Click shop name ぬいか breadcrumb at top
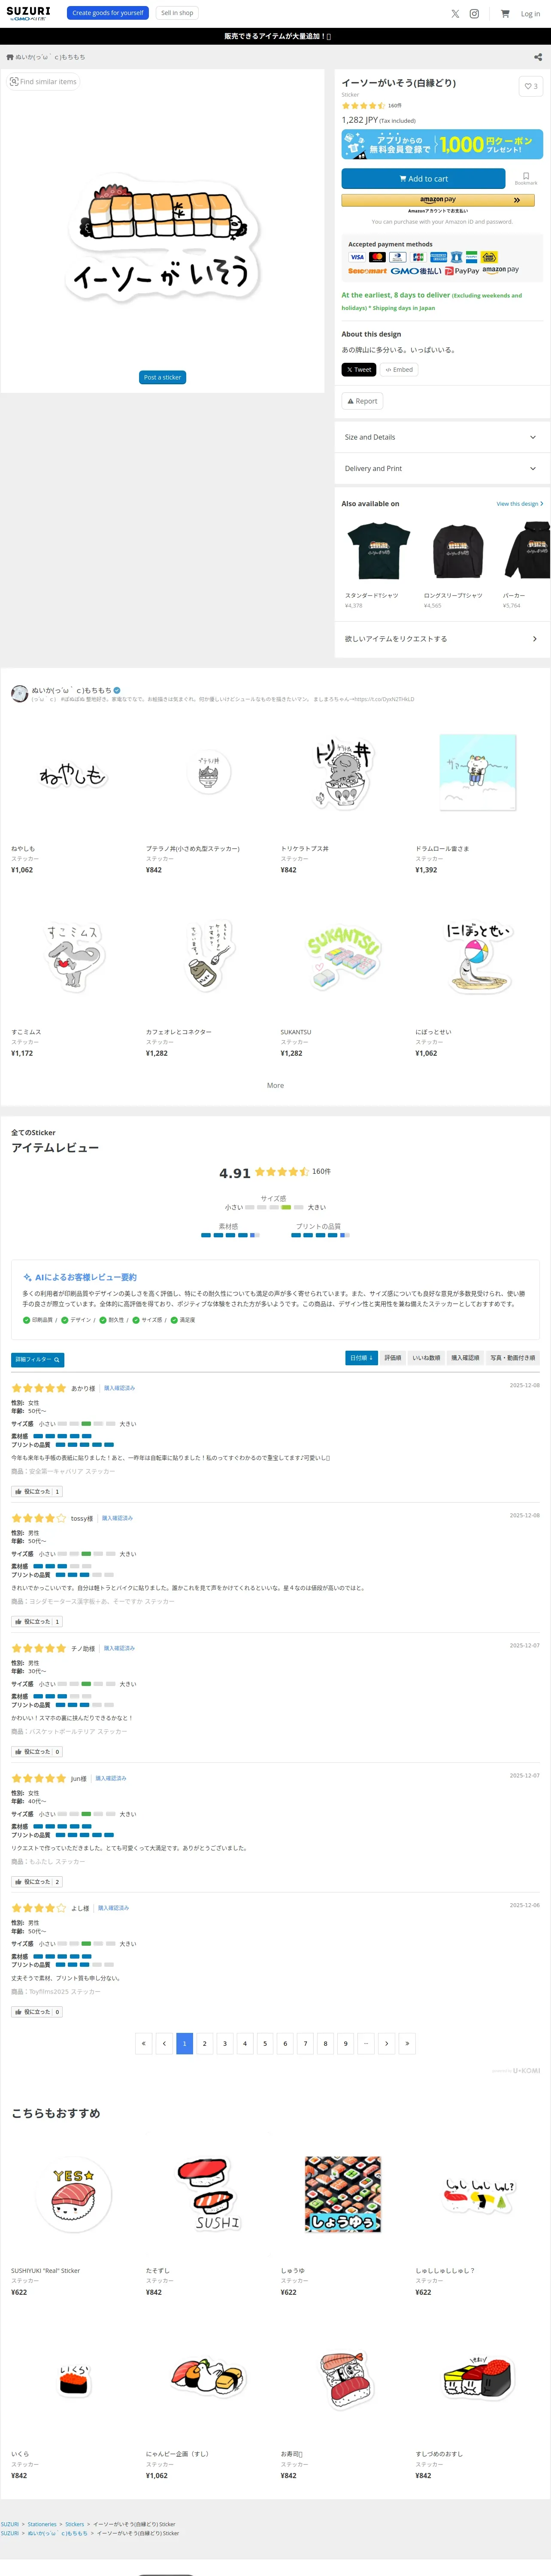The width and height of the screenshot is (551, 2576). pos(50,57)
